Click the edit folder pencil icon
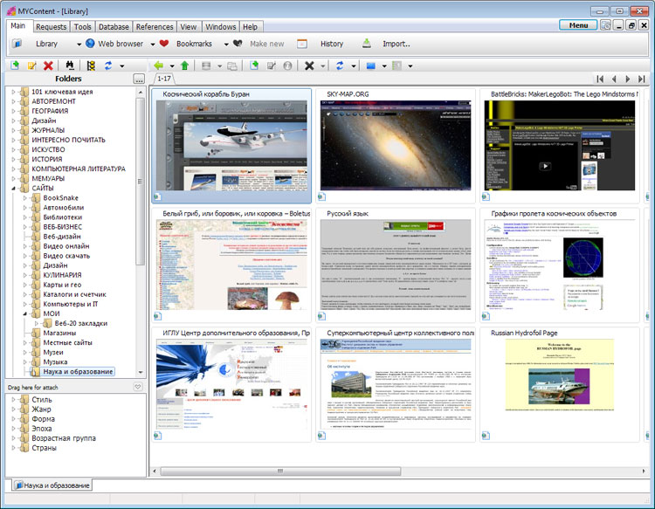Screen dimensions: 655x509 [x=31, y=65]
